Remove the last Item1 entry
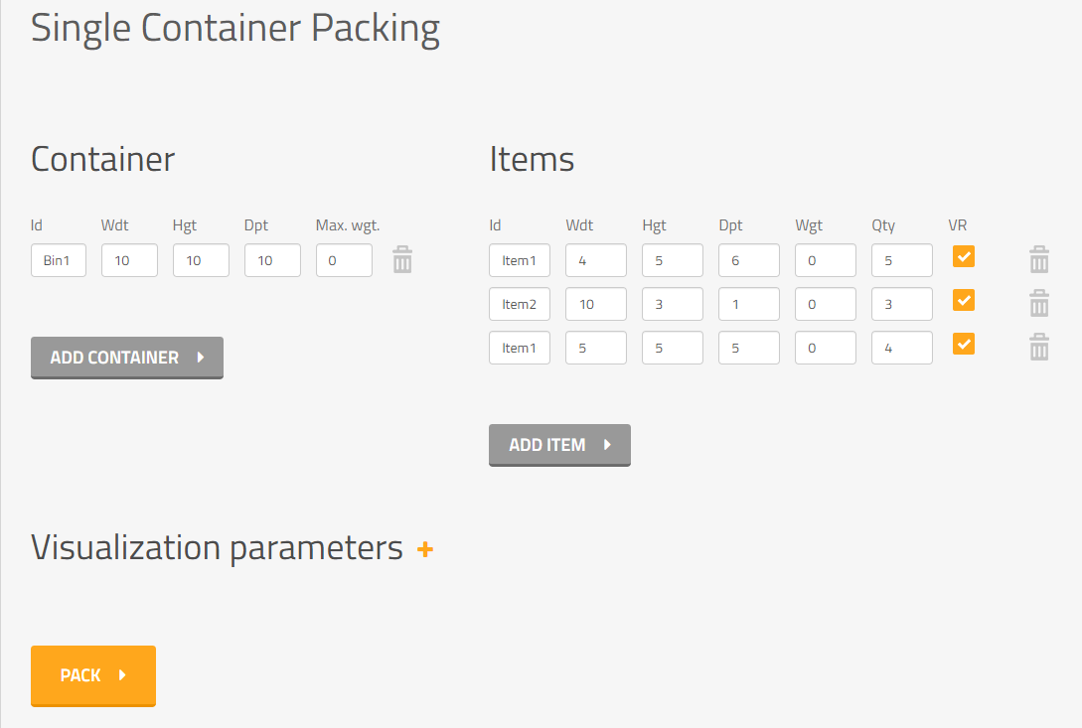 click(1039, 347)
